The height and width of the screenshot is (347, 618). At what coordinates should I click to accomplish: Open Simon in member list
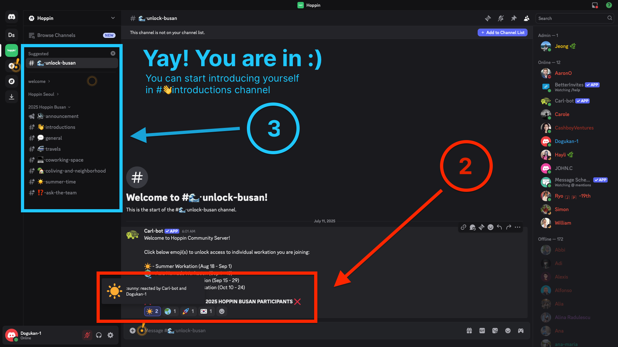click(x=574, y=209)
